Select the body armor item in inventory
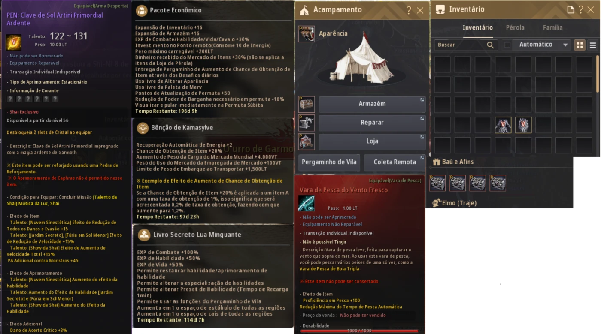This screenshot has height=334, width=601. pos(503,125)
